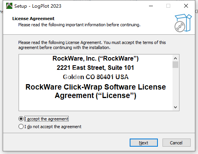
Task: Click the installer box and disc icon
Action: coord(183,23)
